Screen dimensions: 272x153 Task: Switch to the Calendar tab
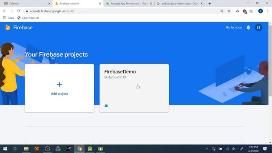[x=26, y=3]
